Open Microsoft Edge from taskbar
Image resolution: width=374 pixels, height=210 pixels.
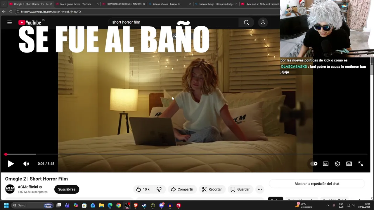110,205
